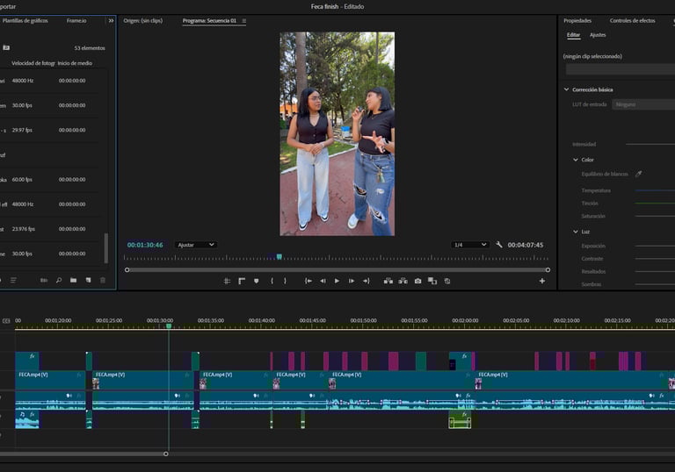675x472 pixels.
Task: Click the 00:01:30:46 playhead timecode
Action: [145, 245]
